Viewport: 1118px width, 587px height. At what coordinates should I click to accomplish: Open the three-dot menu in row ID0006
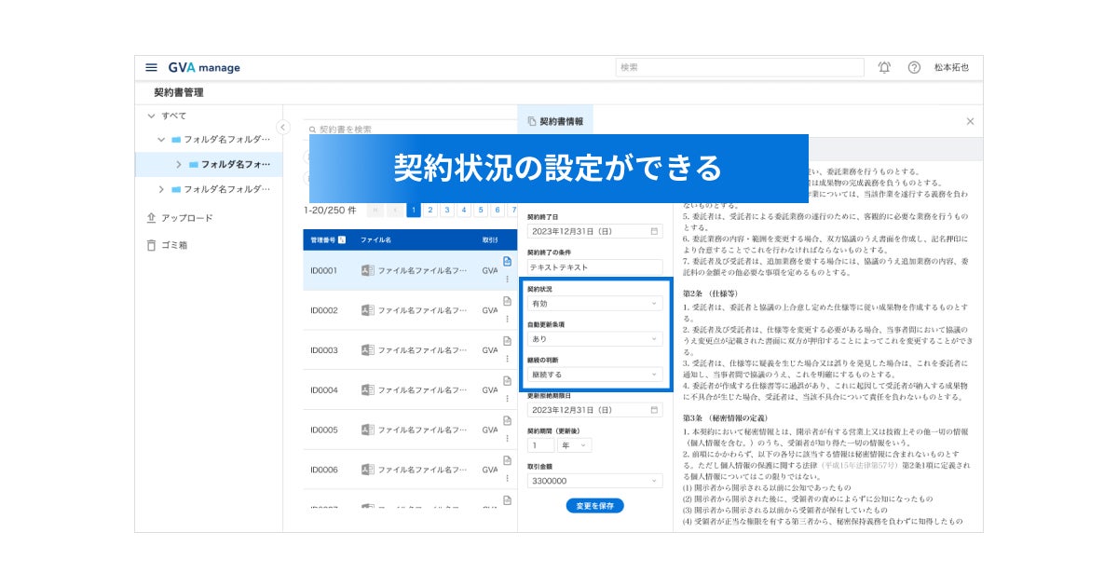507,478
